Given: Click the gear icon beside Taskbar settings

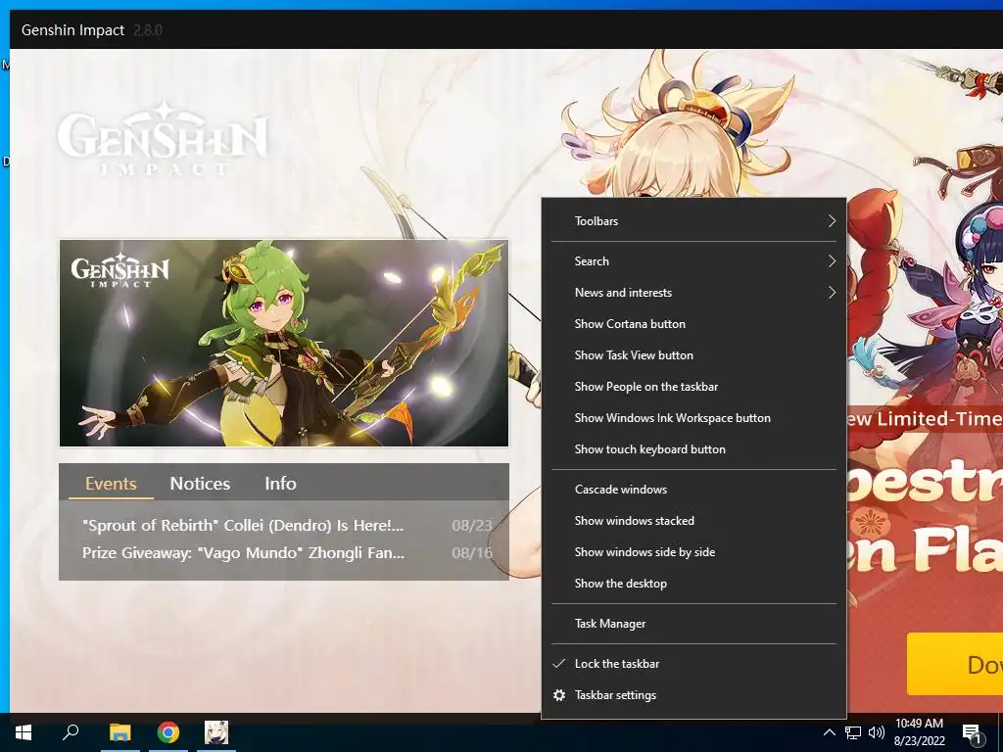Looking at the screenshot, I should (x=559, y=695).
